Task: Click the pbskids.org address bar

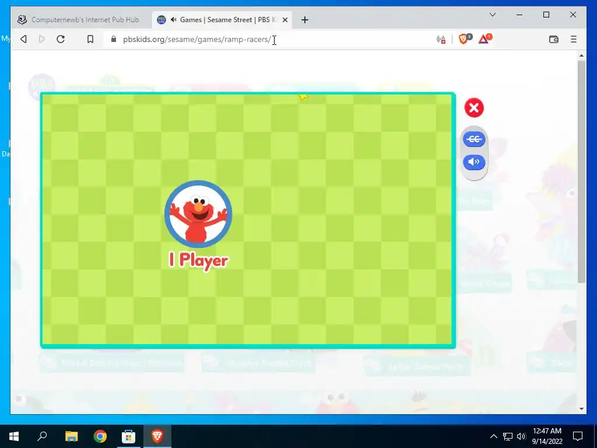Action: pyautogui.click(x=266, y=39)
